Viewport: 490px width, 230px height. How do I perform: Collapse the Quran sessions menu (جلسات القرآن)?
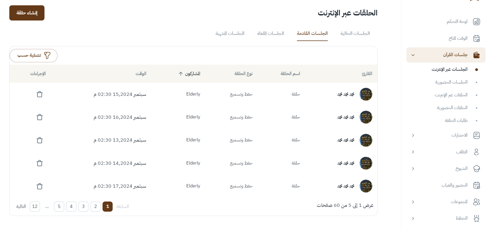(x=413, y=55)
